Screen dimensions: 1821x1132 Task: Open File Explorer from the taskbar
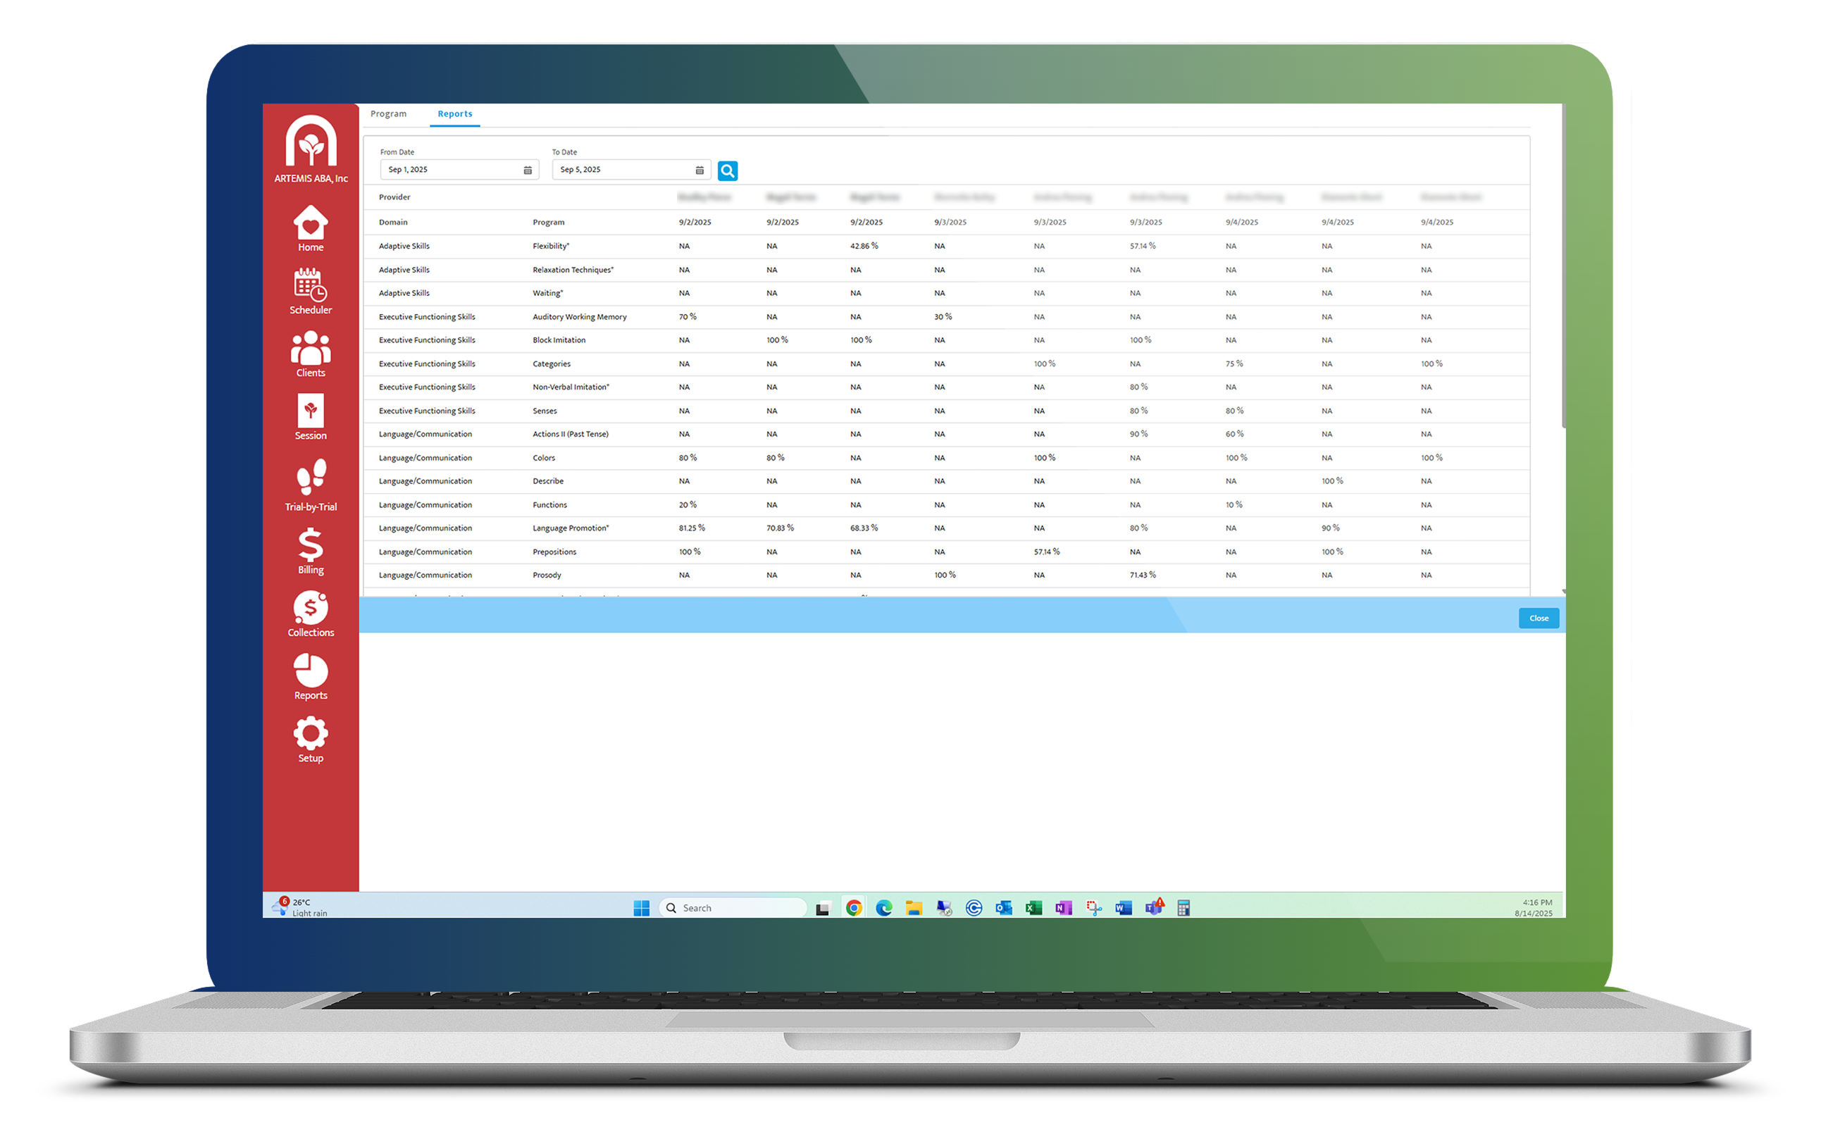click(914, 909)
